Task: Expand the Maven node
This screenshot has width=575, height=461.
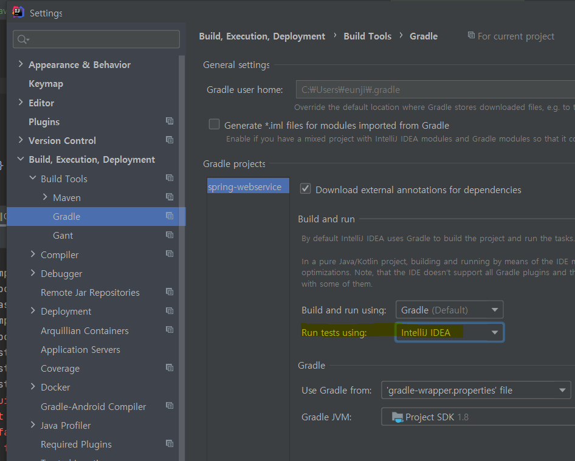Action: tap(45, 197)
